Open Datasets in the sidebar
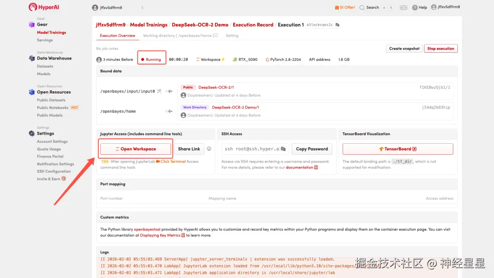 pos(45,66)
